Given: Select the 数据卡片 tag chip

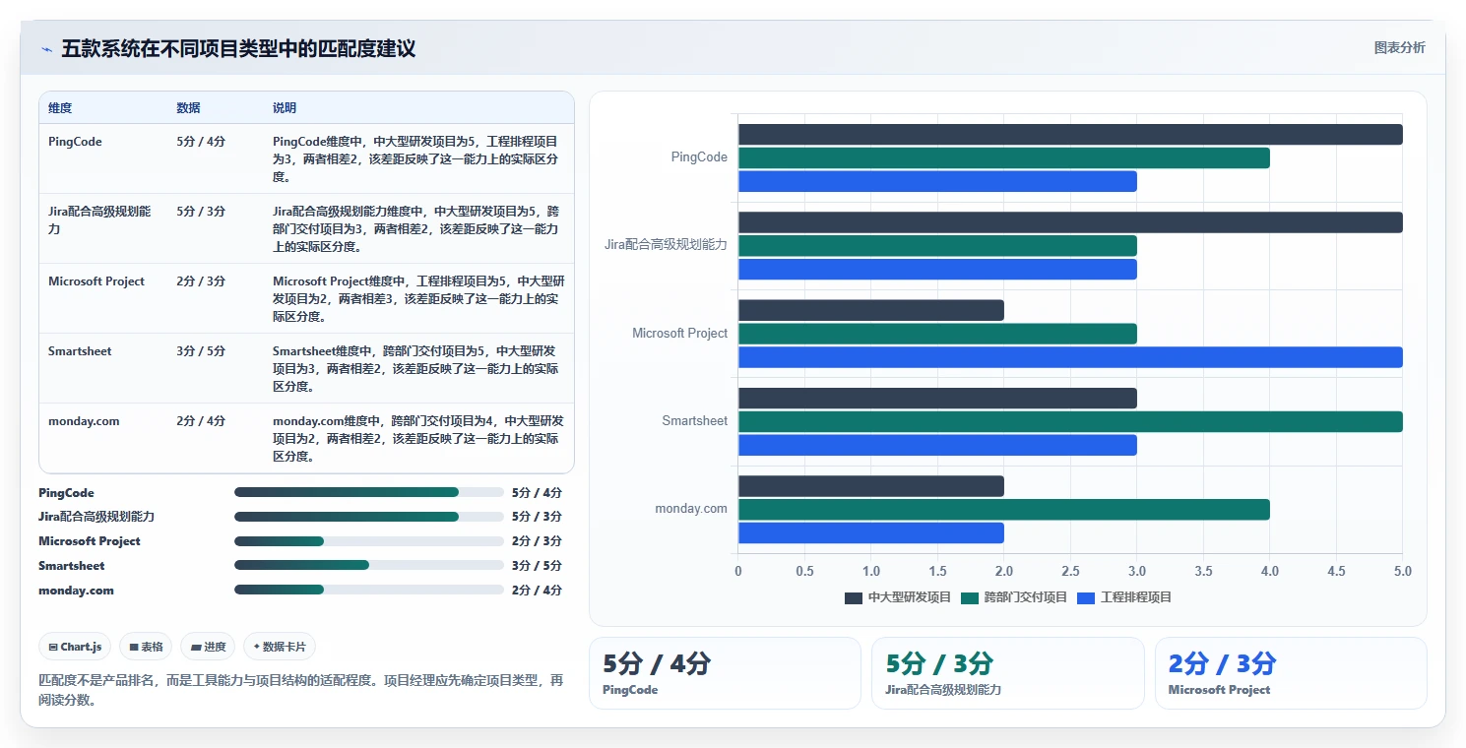Looking at the screenshot, I should click(x=280, y=647).
